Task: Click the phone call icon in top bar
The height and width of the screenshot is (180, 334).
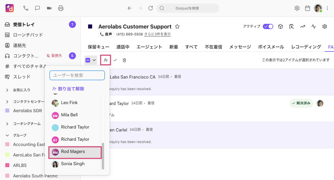Action: point(26,8)
